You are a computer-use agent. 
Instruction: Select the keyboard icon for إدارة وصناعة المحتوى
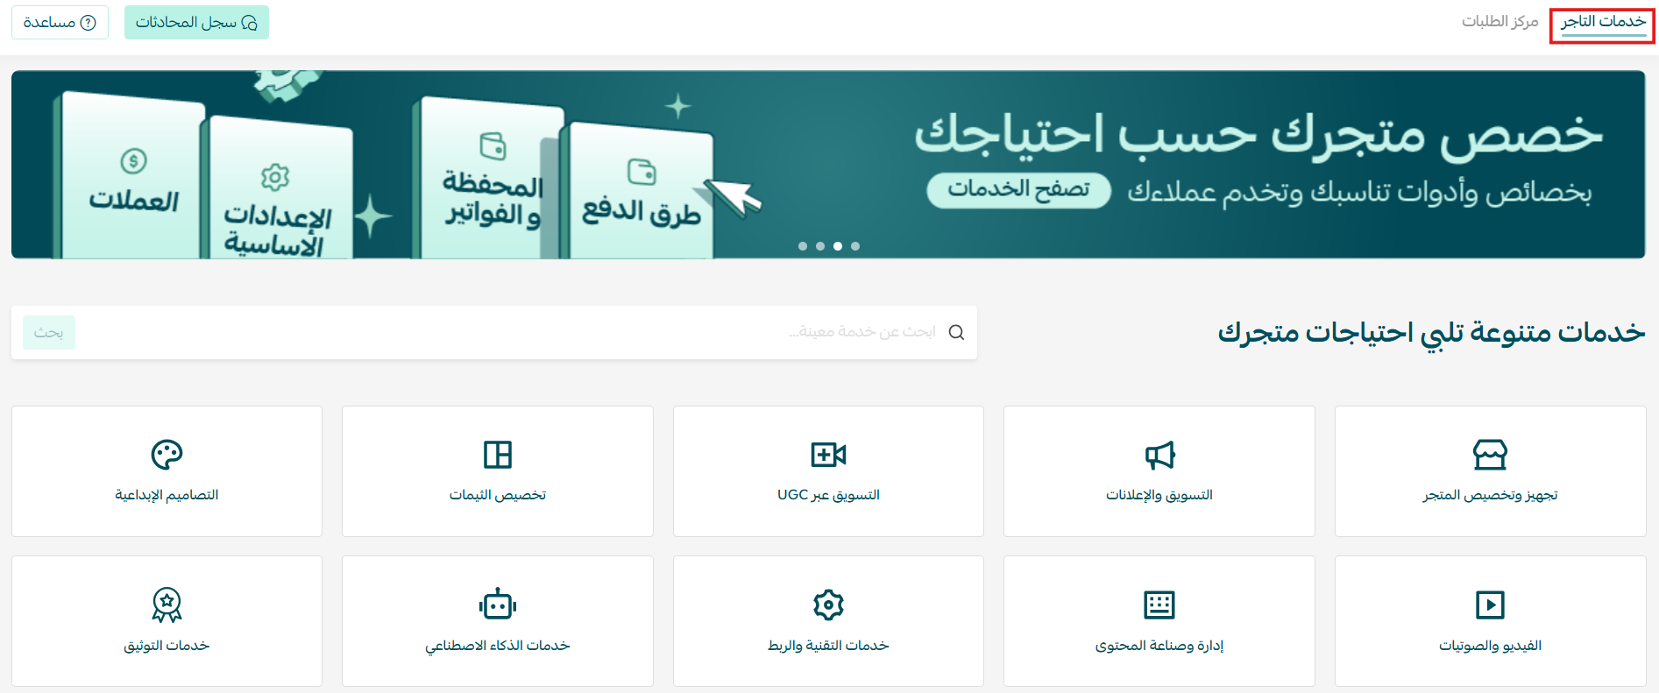tap(1159, 605)
